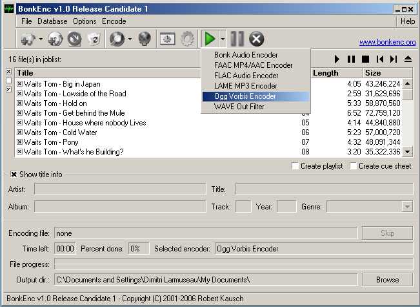The height and width of the screenshot is (307, 420).
Task: Expand CDDB query dropdown arrow
Action: [x=130, y=39]
